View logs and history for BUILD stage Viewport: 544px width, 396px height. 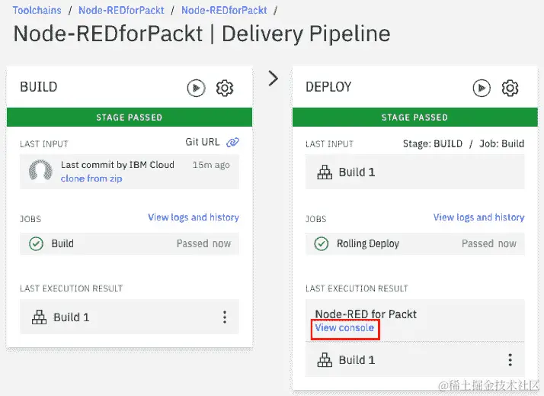(x=194, y=217)
